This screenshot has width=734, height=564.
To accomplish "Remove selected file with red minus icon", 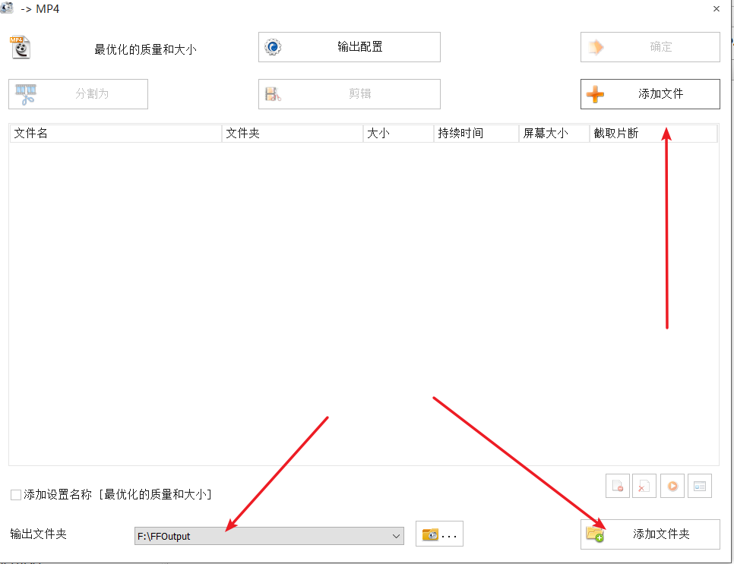I will 617,486.
